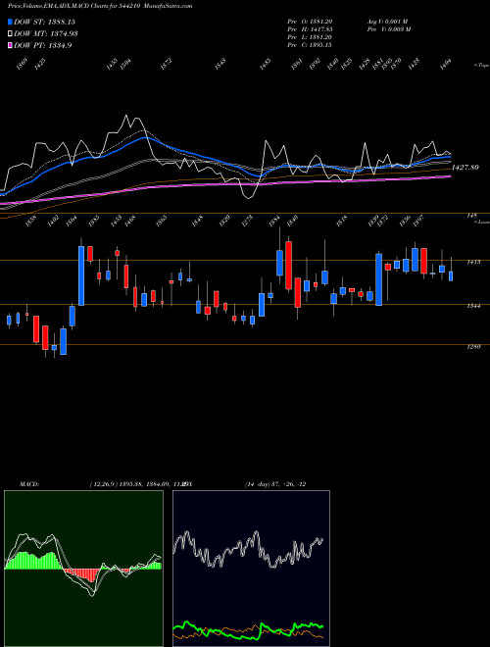Click the 'Pre V: 0.003 M' volume text
The height and width of the screenshot is (647, 490).
point(388,29)
